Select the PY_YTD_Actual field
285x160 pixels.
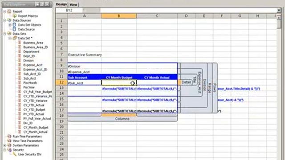(x=34, y=114)
